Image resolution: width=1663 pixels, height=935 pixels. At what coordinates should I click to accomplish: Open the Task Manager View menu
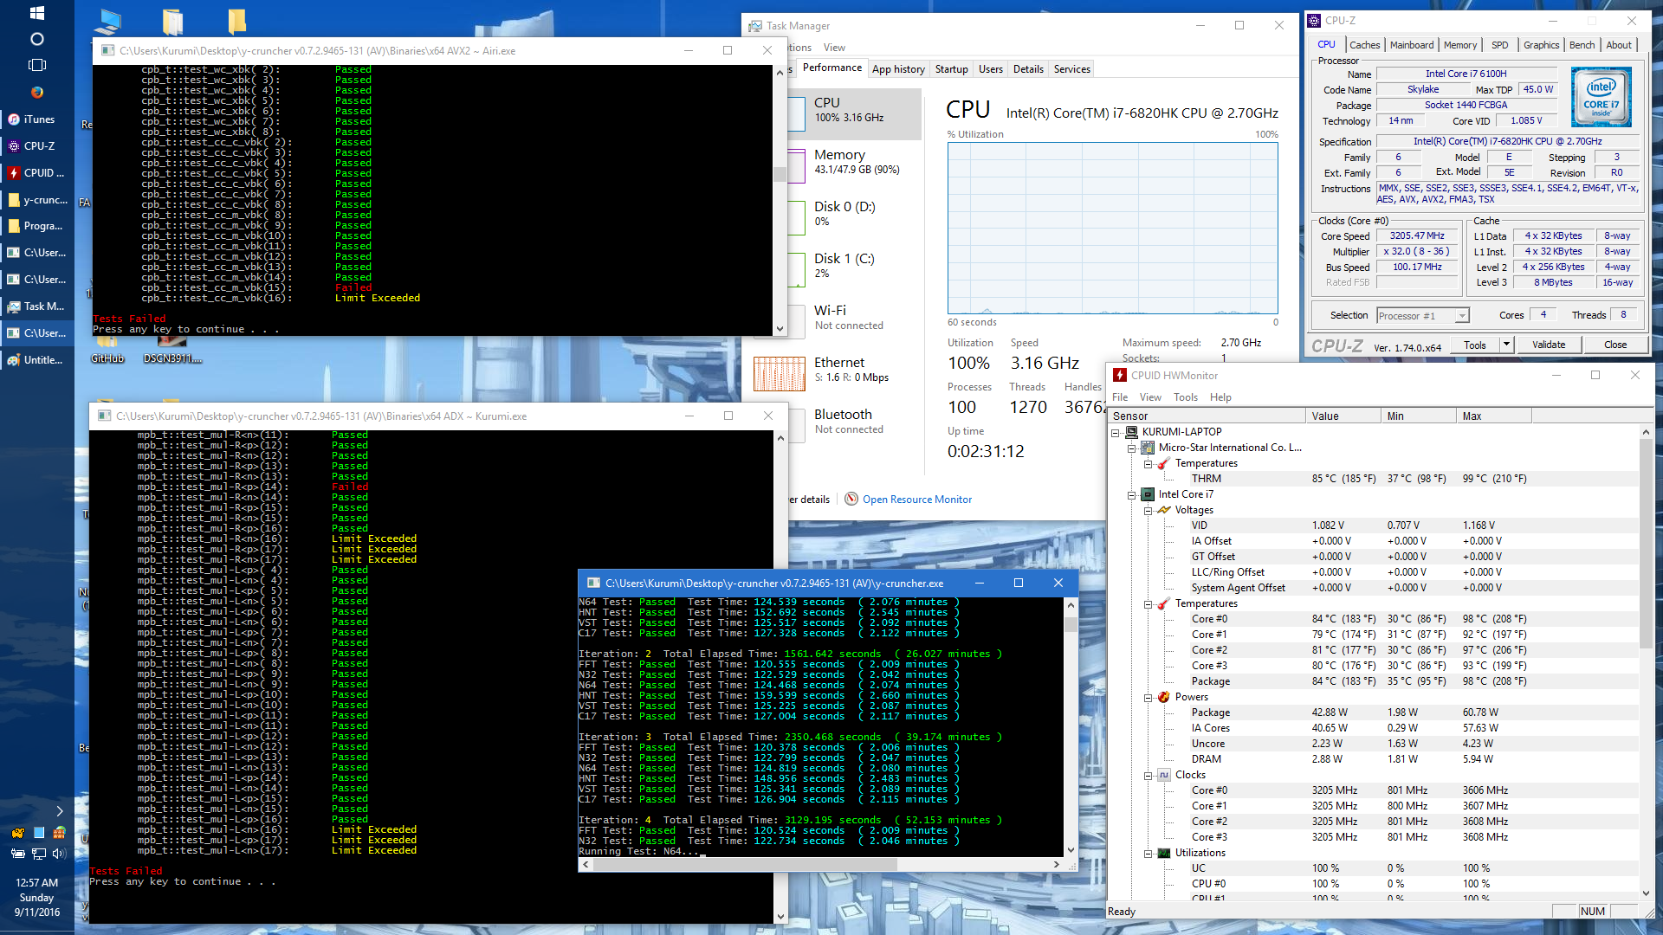[834, 48]
